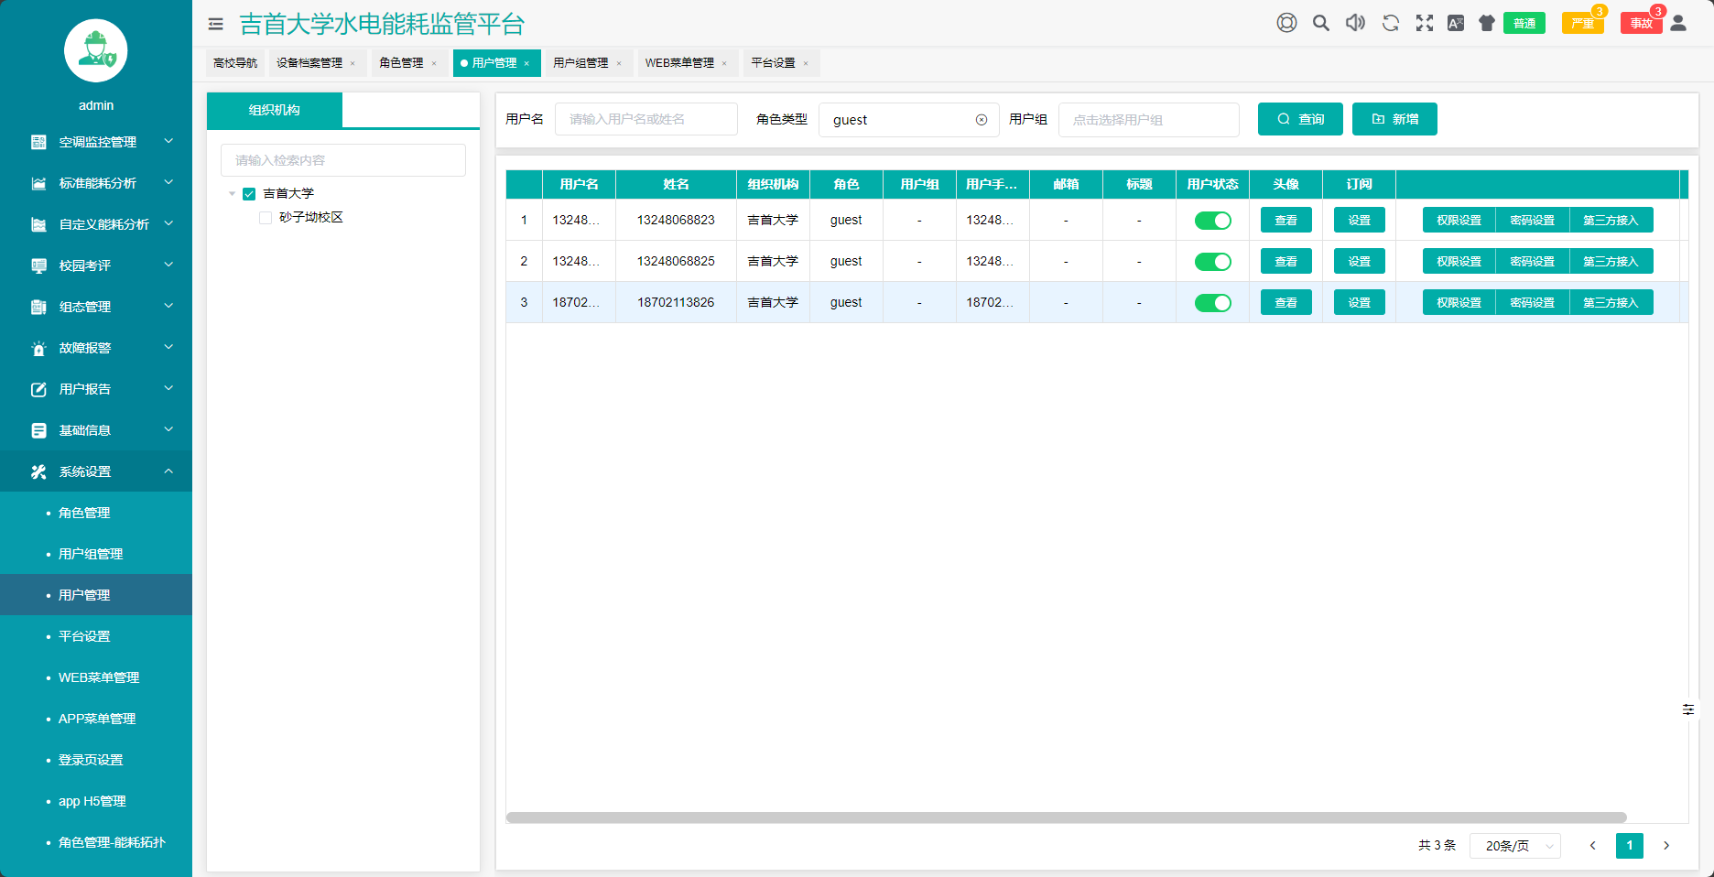Click the hamburger menu collapse icon
The height and width of the screenshot is (877, 1714).
point(216,24)
